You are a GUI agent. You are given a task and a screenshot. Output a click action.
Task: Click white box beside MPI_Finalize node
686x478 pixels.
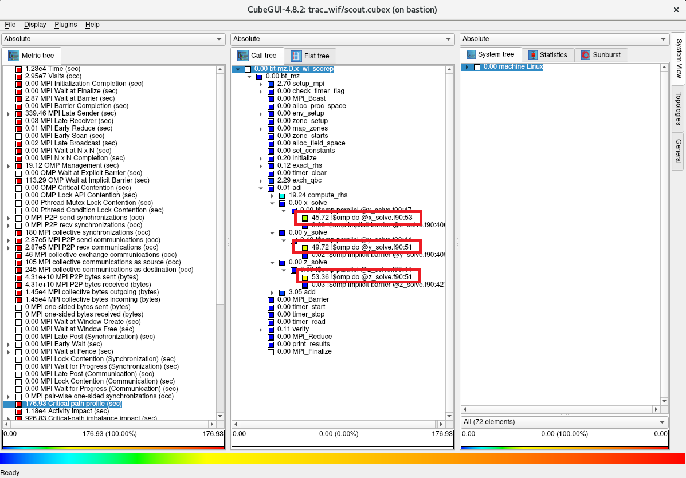[x=271, y=352]
